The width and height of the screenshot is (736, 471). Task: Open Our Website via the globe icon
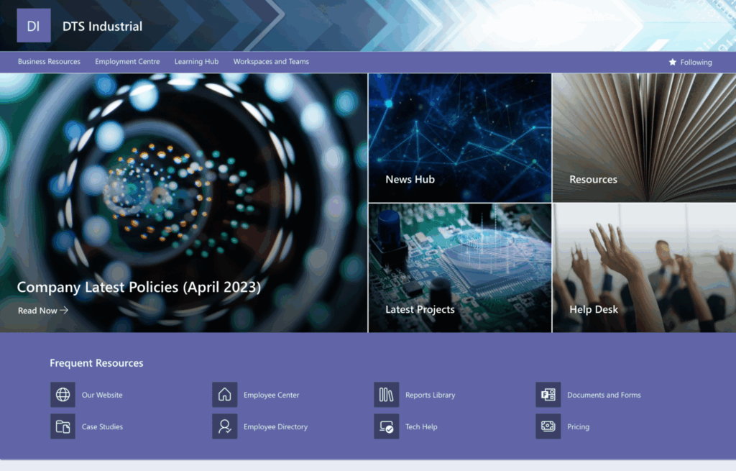[x=63, y=395]
